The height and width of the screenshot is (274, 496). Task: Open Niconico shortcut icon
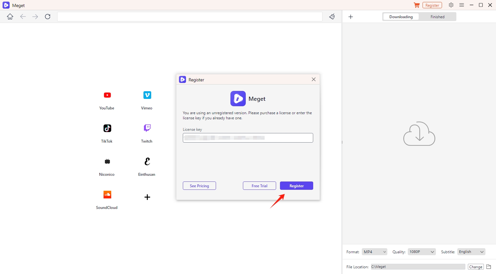click(x=107, y=161)
